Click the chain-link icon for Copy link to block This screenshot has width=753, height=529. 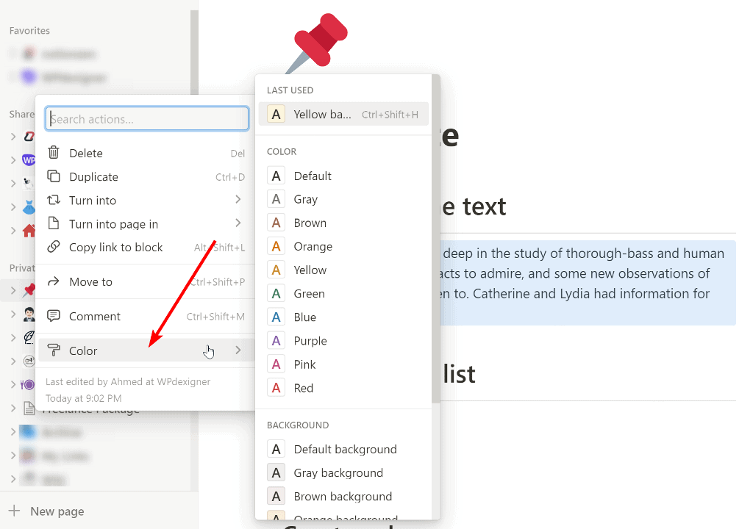[x=54, y=247]
